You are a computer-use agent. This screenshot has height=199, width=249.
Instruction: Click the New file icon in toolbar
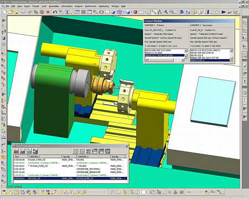pyautogui.click(x=4, y=12)
